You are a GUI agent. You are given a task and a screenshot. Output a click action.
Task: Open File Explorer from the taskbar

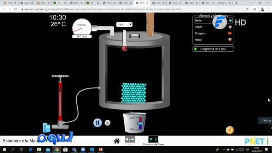(39, 149)
